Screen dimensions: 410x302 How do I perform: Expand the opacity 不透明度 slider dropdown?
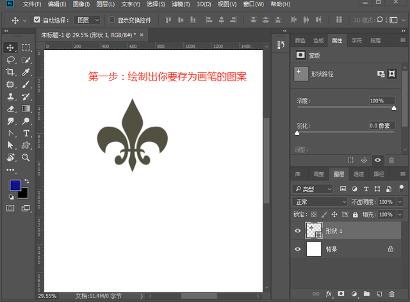tap(400, 202)
